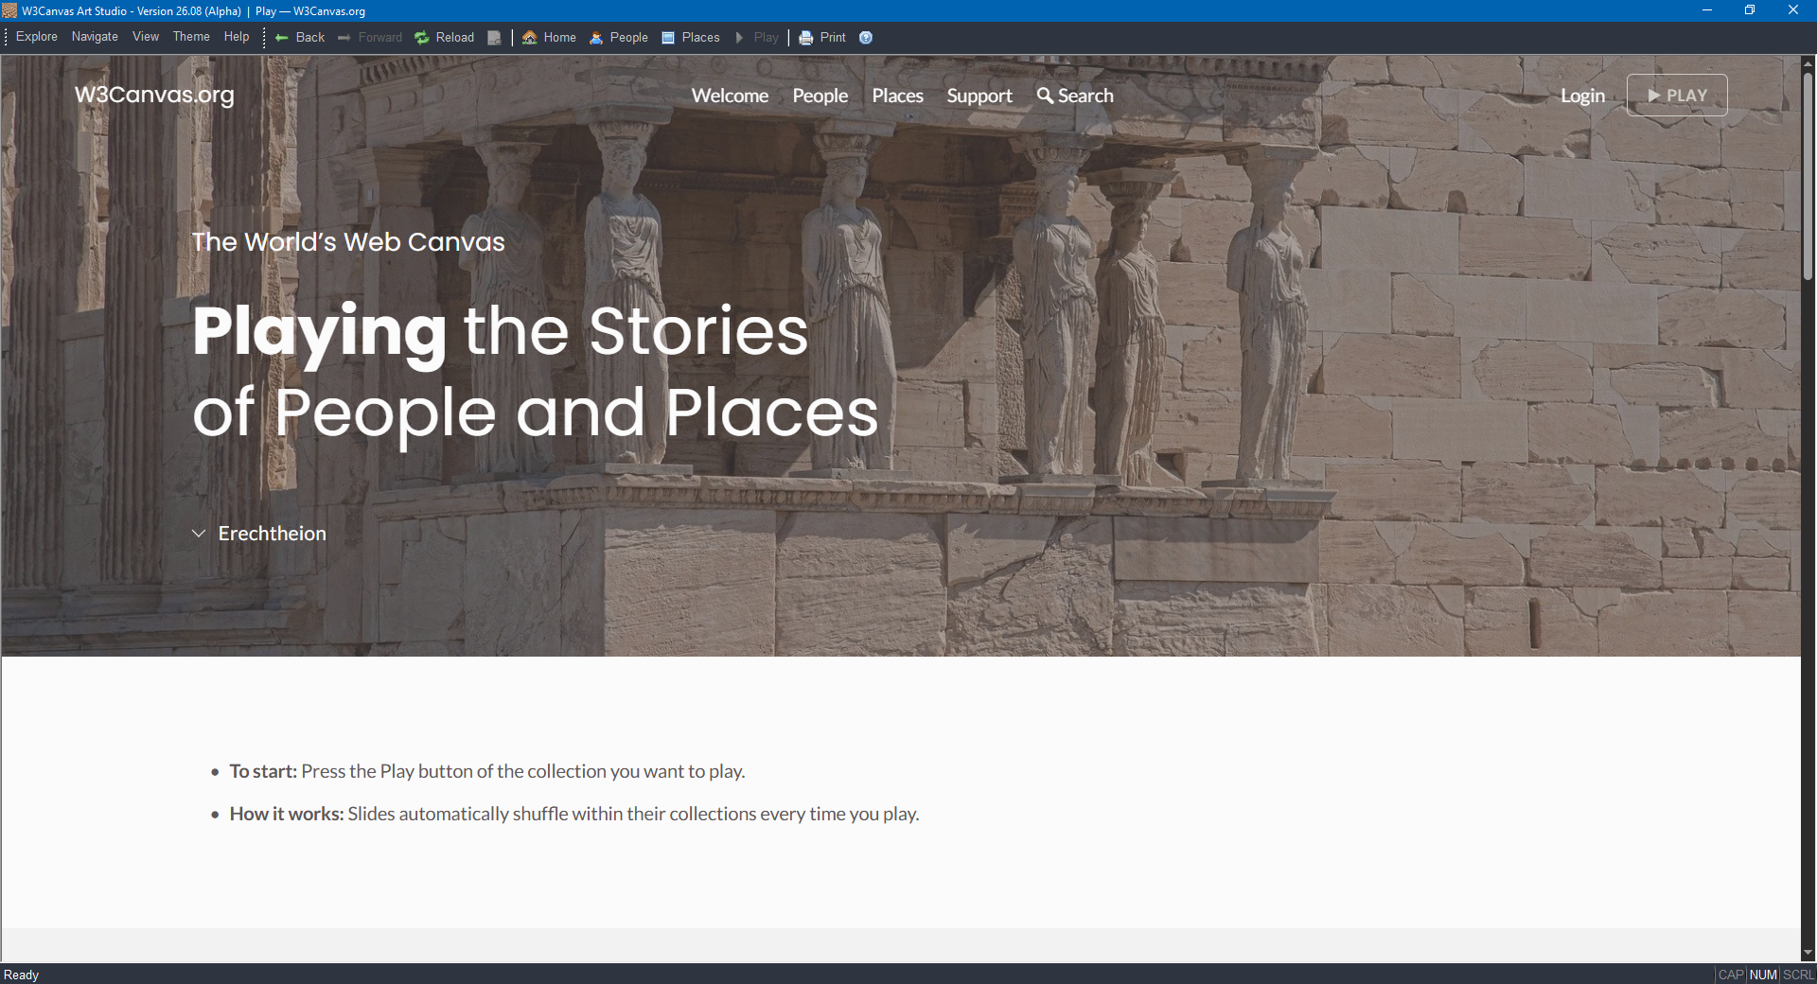Open the Welcome page link
Image resolution: width=1817 pixels, height=984 pixels.
730,96
